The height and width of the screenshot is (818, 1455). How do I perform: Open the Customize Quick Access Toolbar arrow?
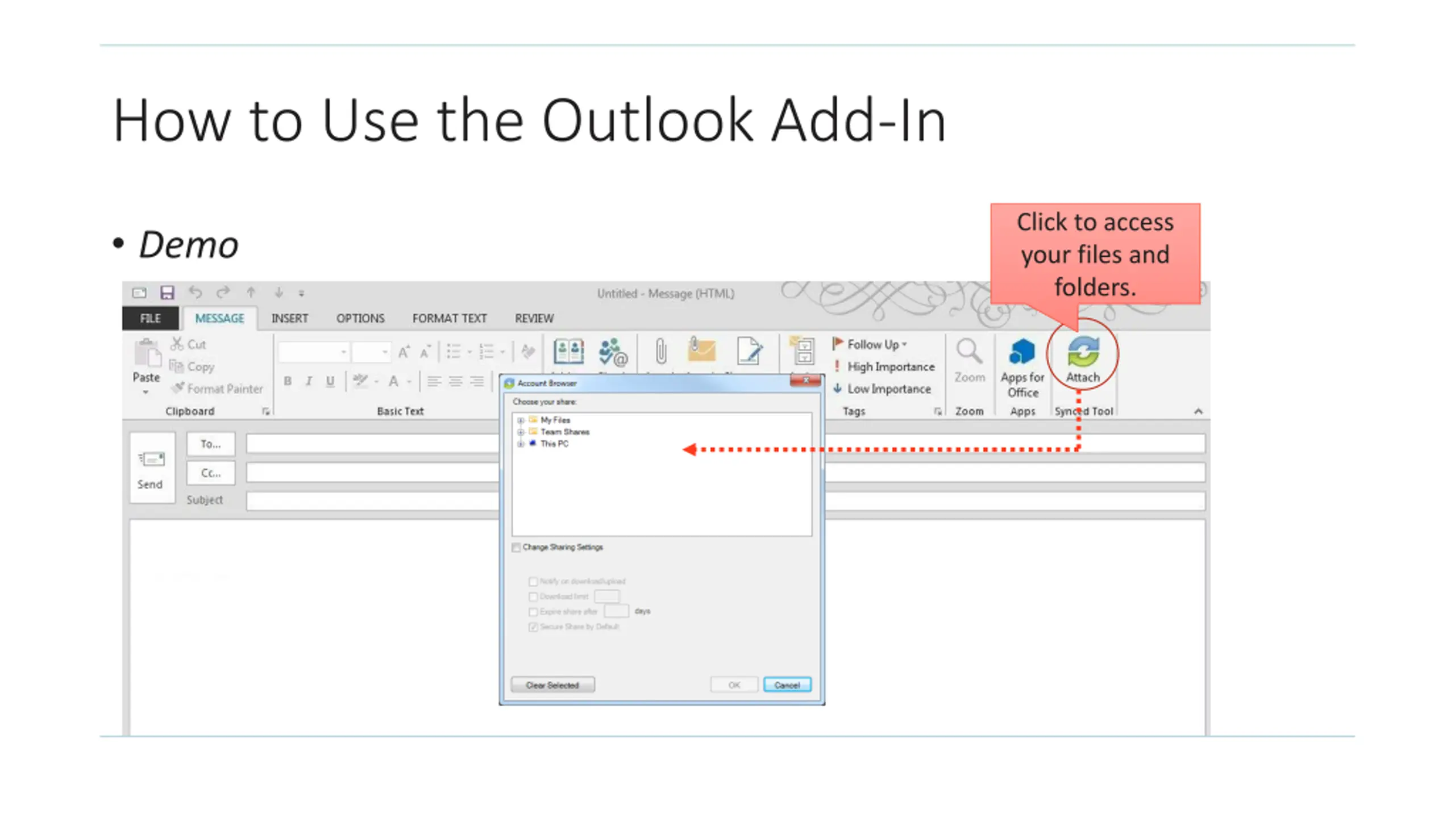coord(301,293)
